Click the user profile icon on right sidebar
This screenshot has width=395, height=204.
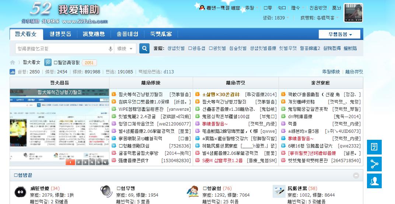pos(374,181)
